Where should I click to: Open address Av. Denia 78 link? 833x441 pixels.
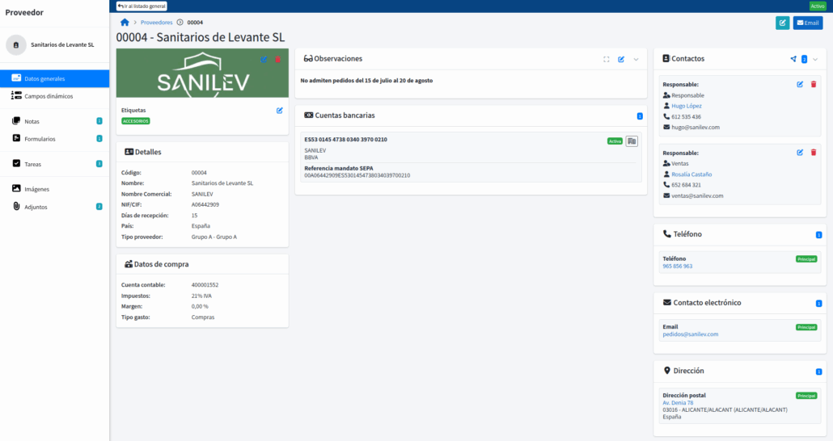[678, 403]
